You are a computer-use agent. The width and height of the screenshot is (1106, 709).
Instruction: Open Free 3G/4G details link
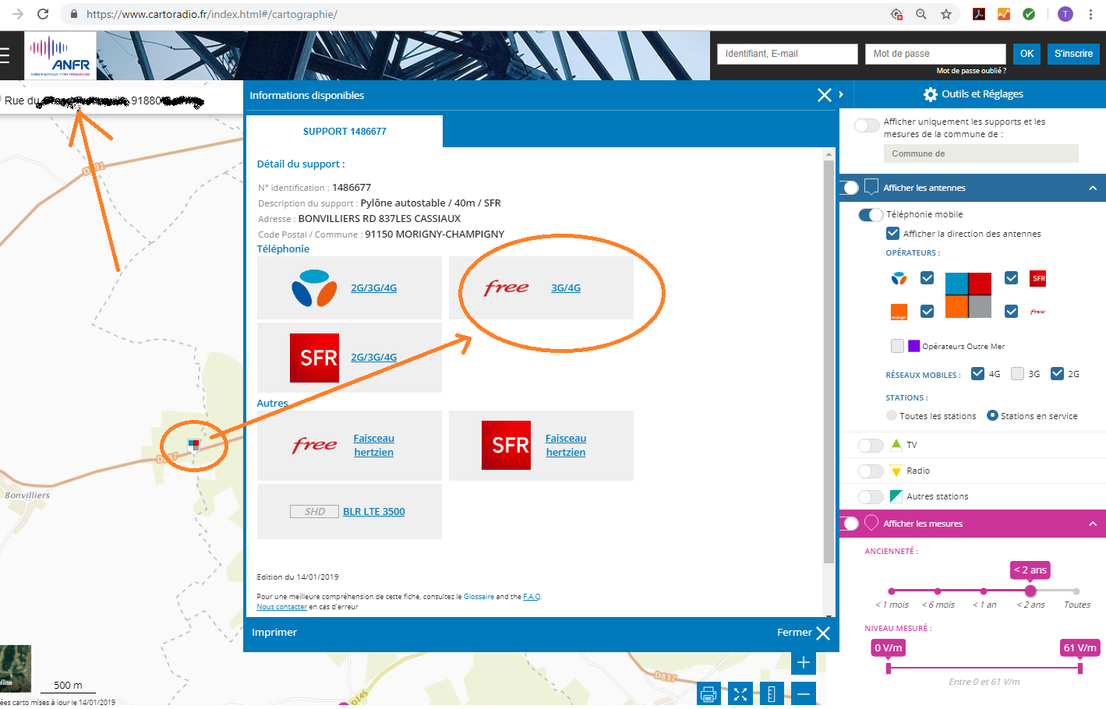tap(566, 288)
